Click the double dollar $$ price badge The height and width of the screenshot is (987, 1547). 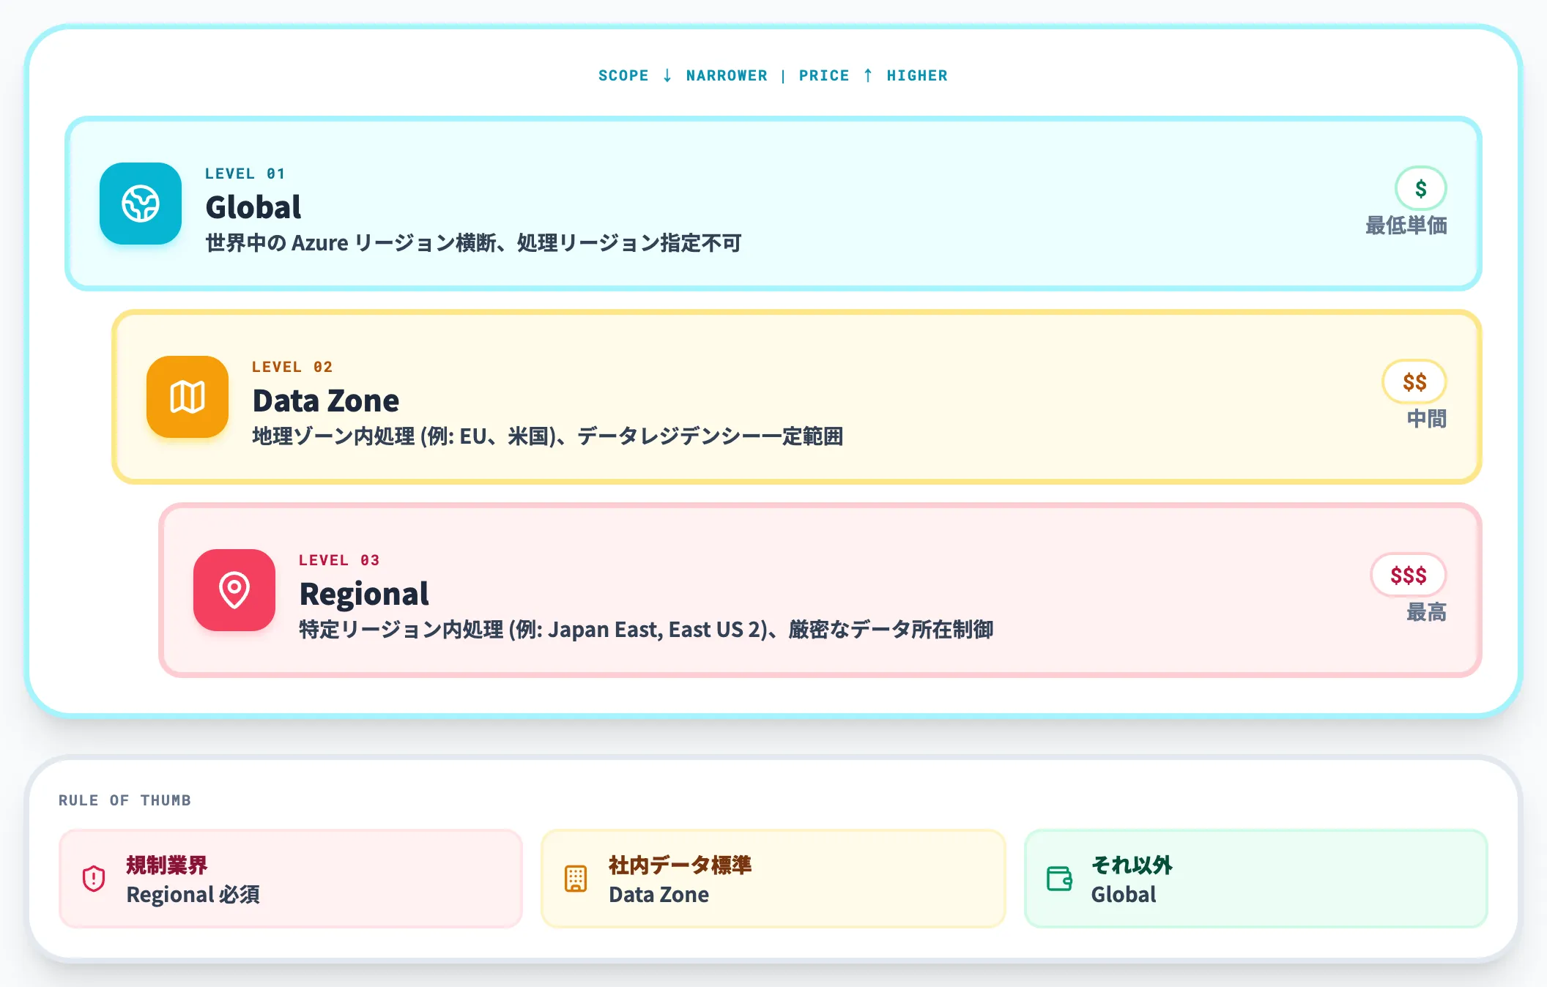click(1414, 382)
